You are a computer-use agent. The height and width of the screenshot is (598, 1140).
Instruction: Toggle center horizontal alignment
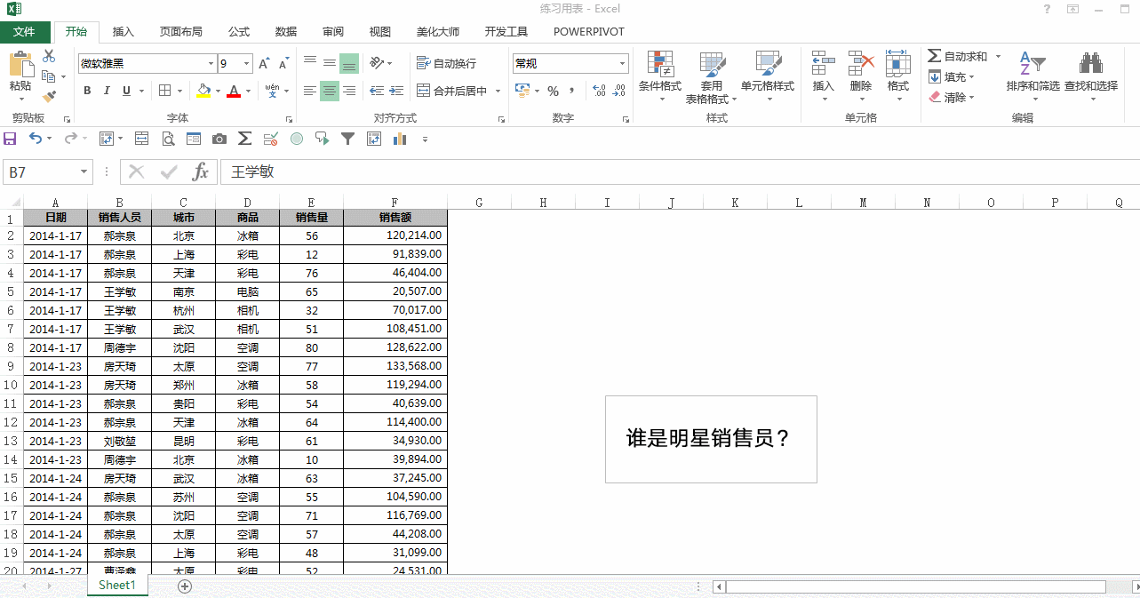click(x=330, y=91)
